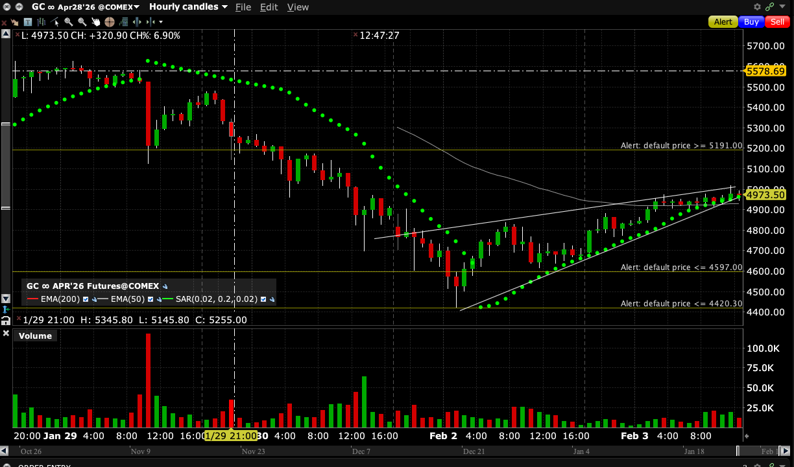Viewport: 794px width, 467px height.
Task: Select the hand pan tool
Action: (96, 22)
